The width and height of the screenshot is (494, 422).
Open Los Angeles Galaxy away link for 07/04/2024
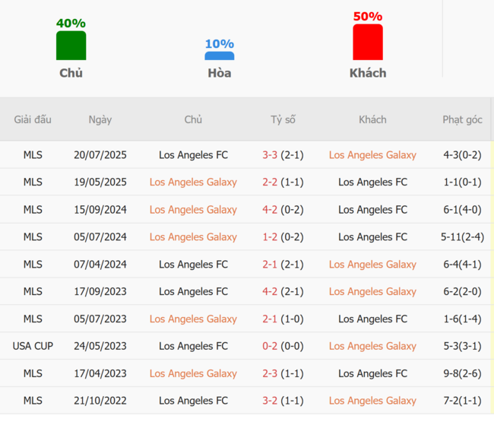coord(372,265)
